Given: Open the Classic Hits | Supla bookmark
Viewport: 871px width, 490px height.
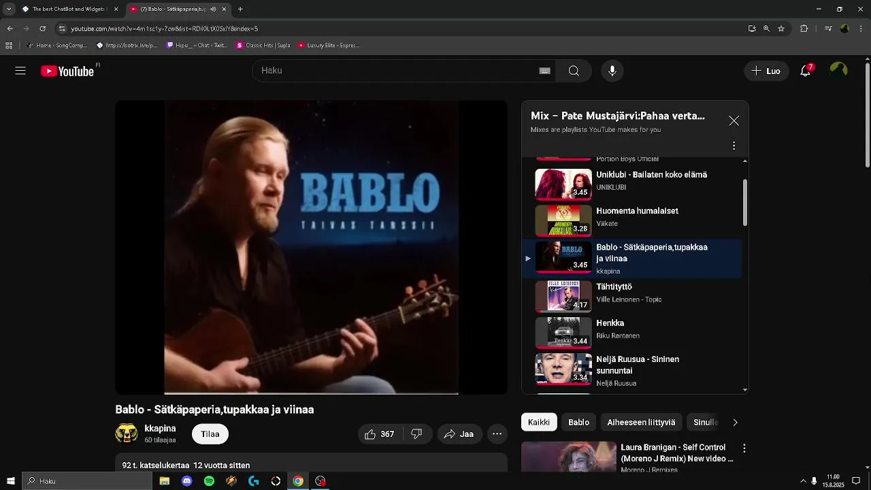Looking at the screenshot, I should 263,46.
